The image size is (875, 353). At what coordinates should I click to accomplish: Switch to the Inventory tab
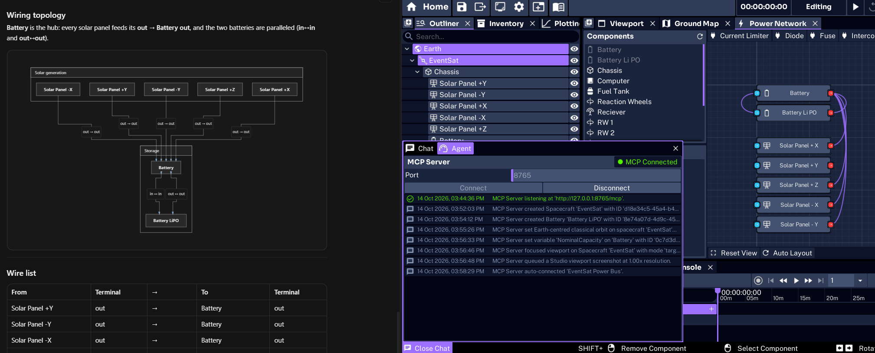506,23
